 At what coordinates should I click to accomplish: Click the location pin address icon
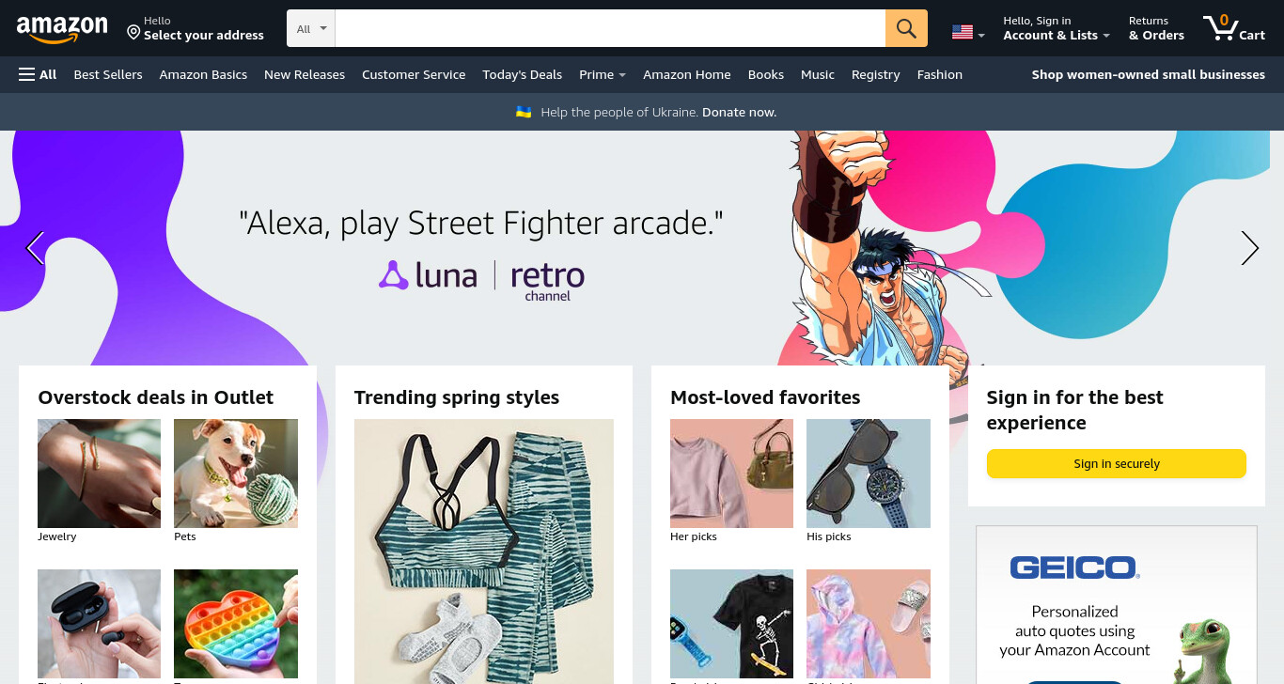133,33
